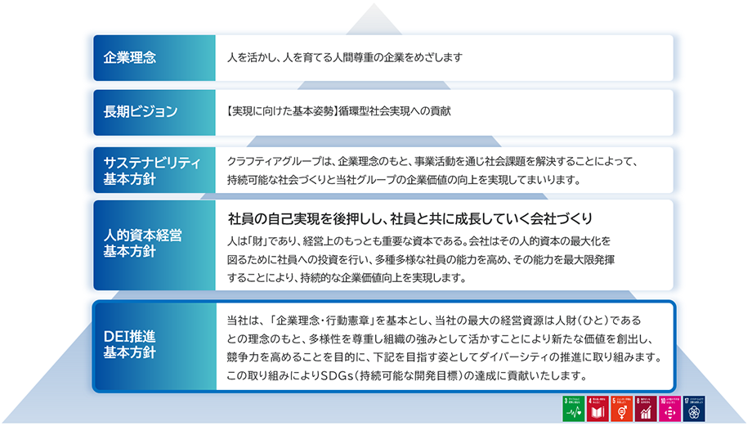Click the line starting 図るために社員への投資を行い
752x426 pixels.
tap(421, 259)
